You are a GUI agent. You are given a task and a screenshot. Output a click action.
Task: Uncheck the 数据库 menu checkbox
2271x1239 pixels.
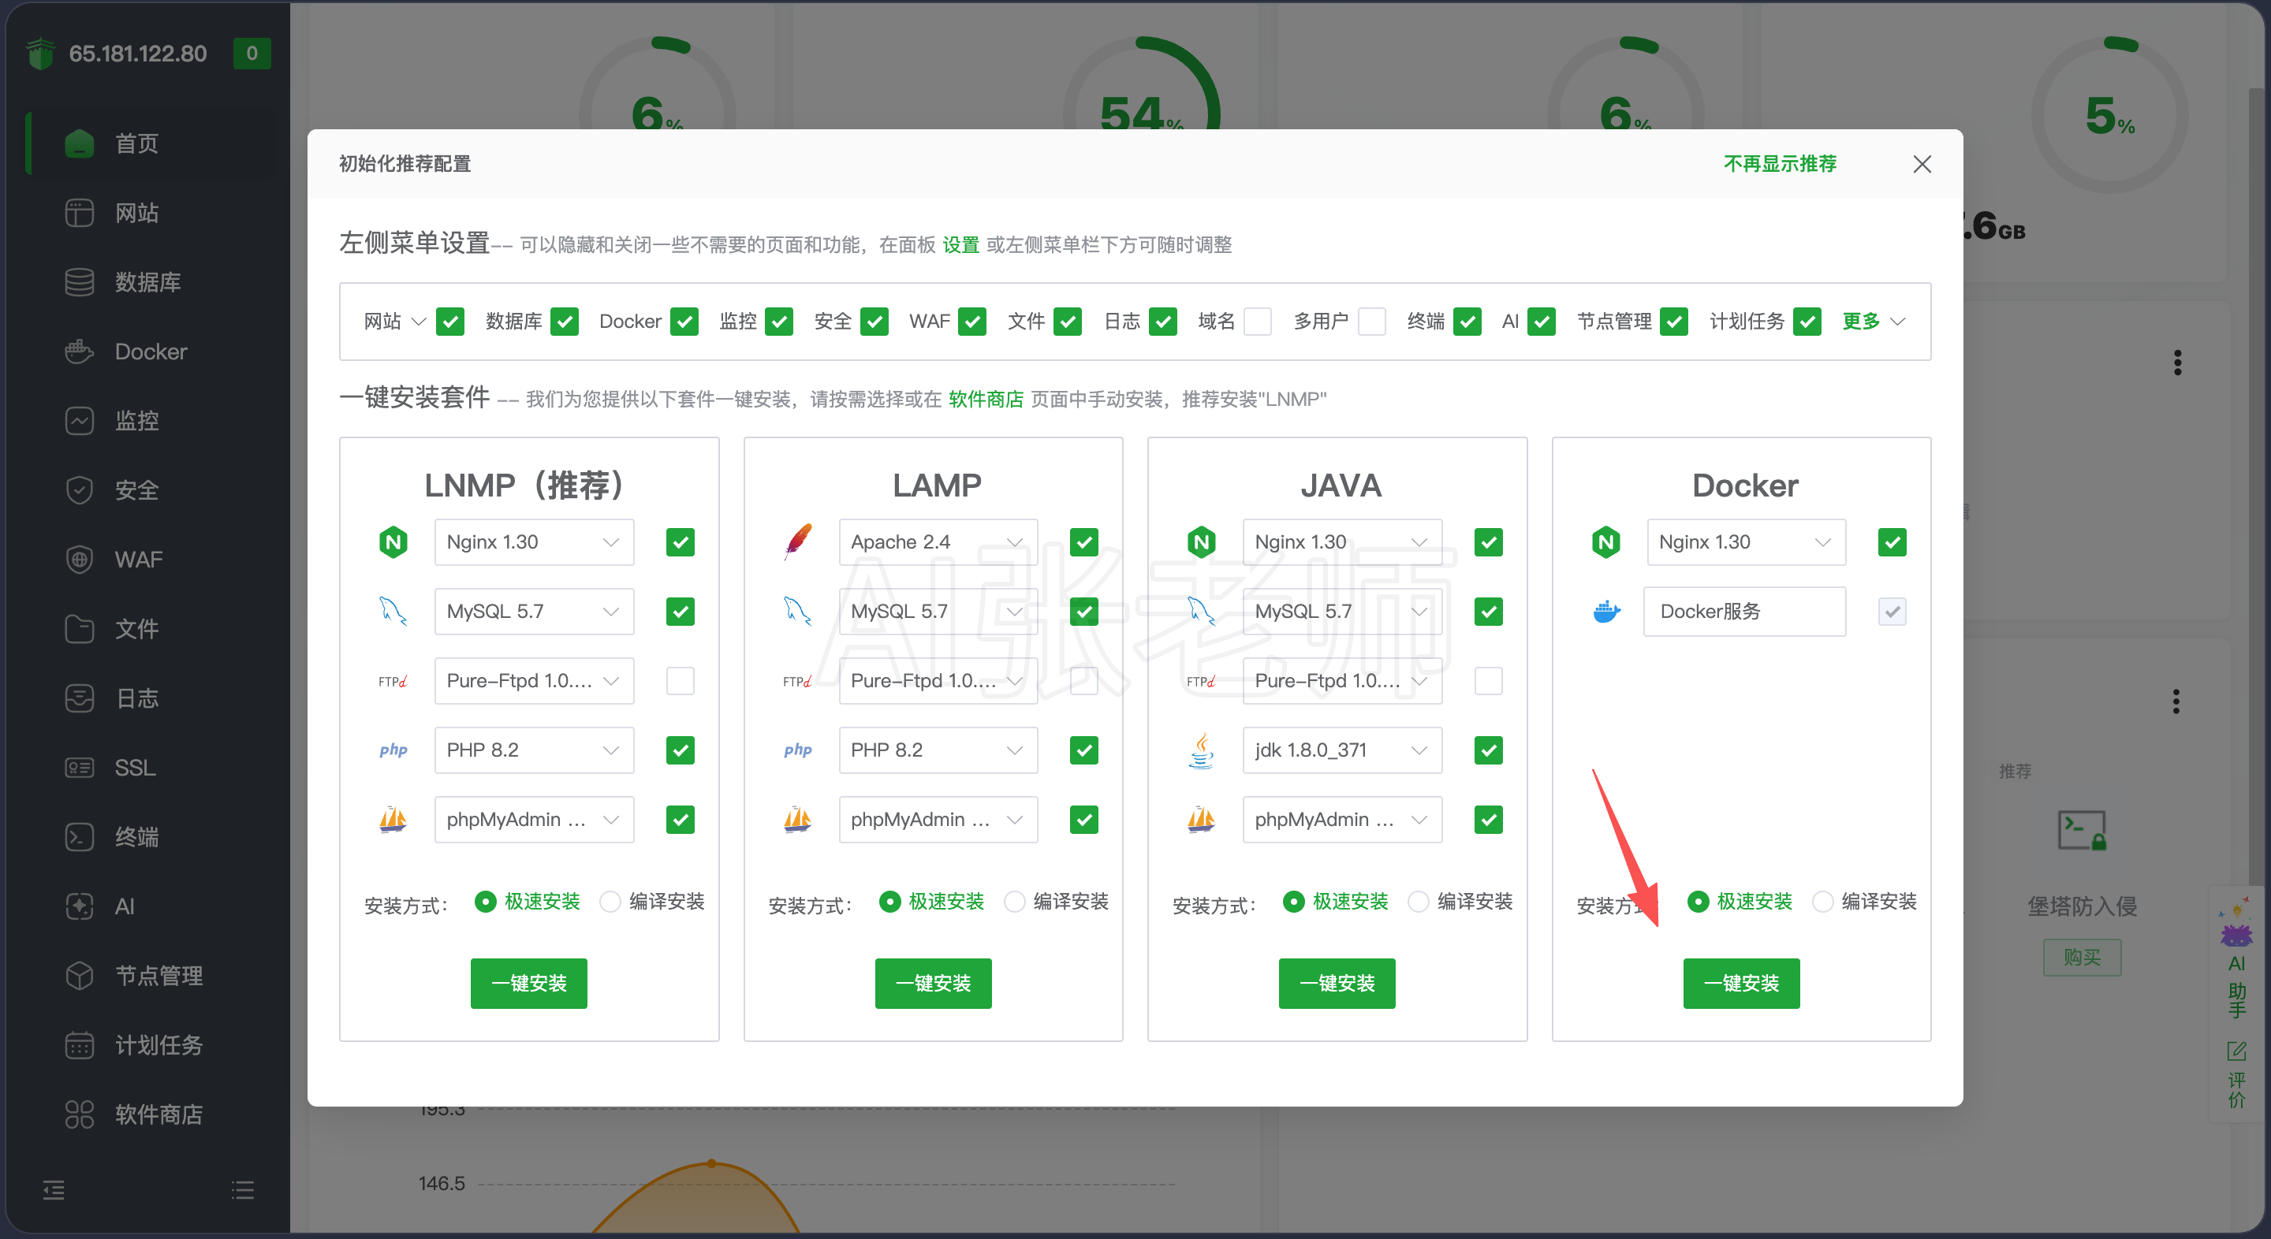coord(565,322)
